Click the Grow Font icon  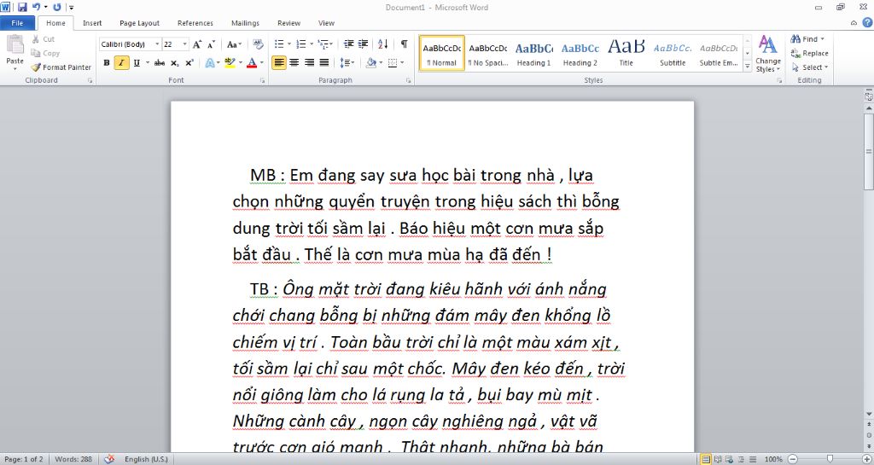click(197, 44)
